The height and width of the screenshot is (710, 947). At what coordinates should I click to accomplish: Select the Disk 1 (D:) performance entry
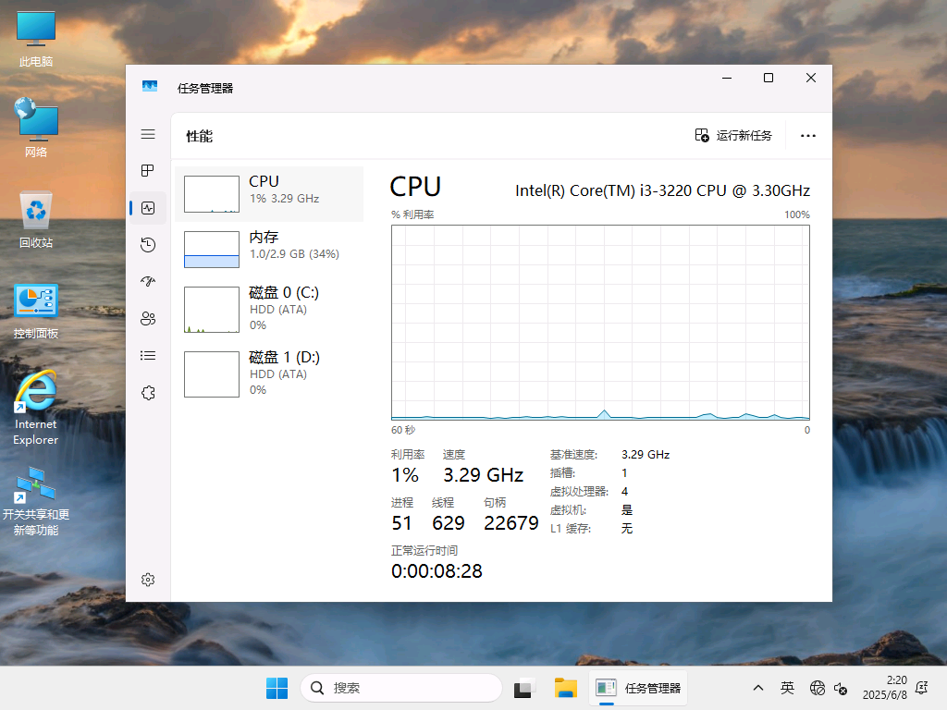click(269, 373)
